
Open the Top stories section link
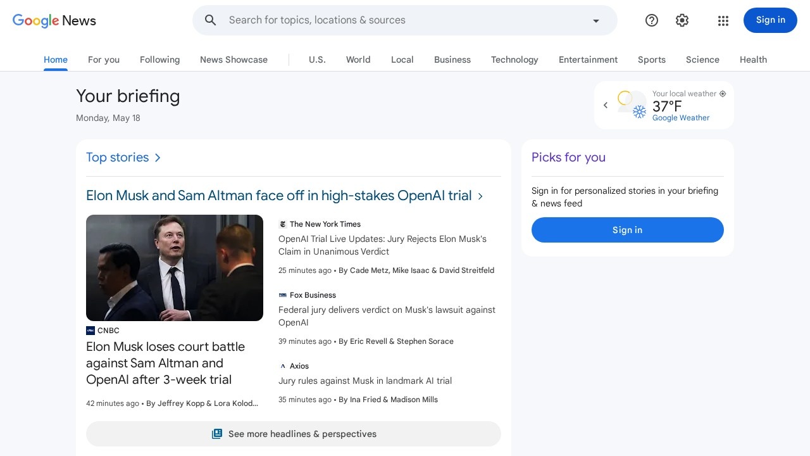pyautogui.click(x=118, y=157)
